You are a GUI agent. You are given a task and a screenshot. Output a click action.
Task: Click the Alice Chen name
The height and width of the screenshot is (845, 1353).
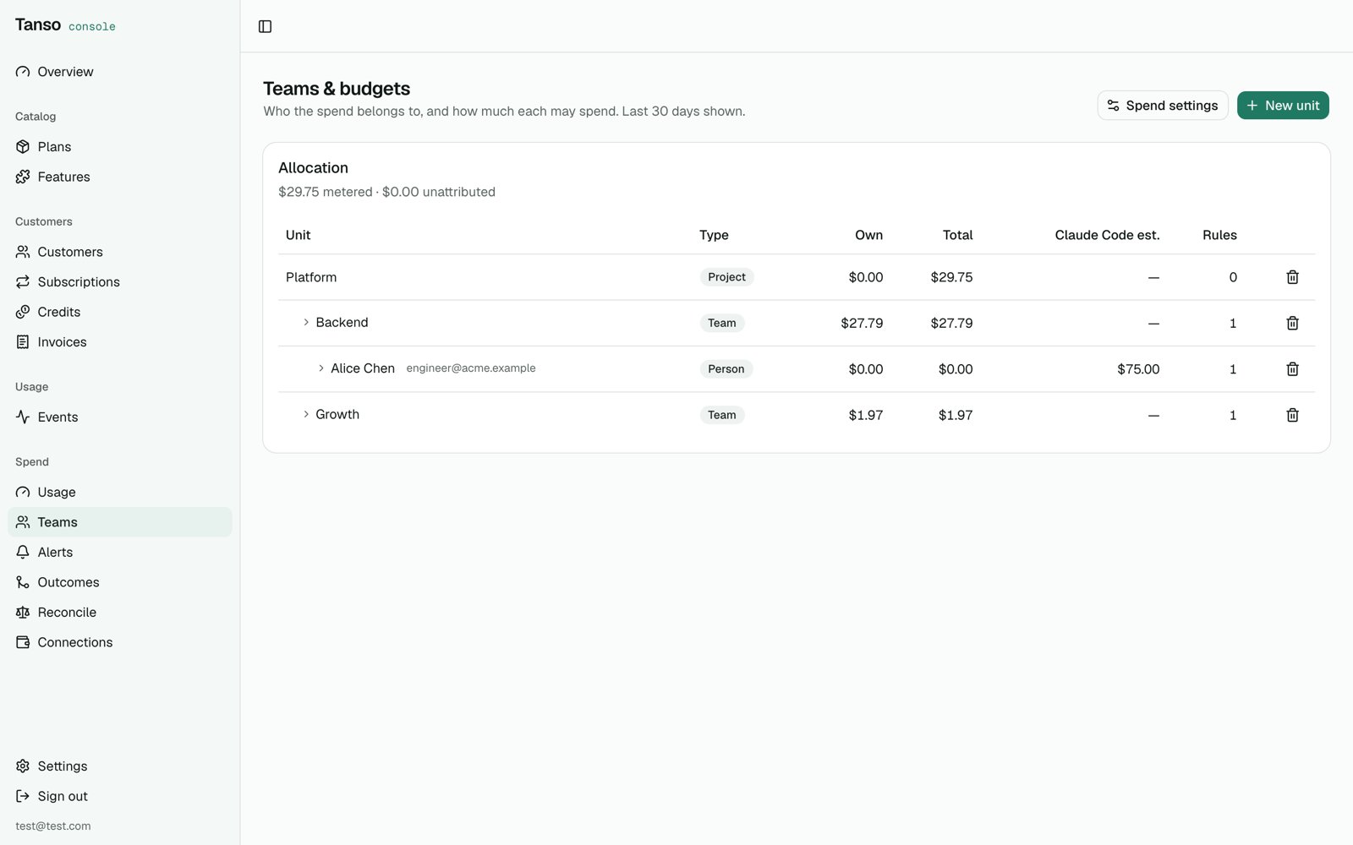click(363, 368)
